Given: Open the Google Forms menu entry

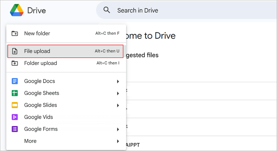Looking at the screenshot, I should click(x=66, y=129).
